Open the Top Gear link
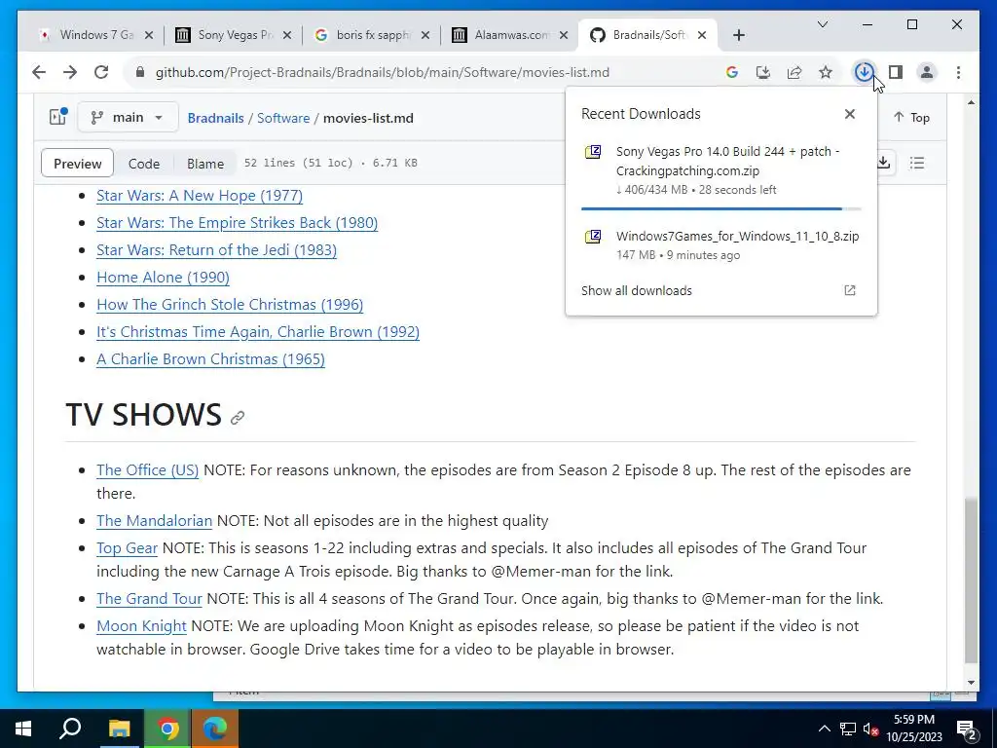The width and height of the screenshot is (997, 748). point(128,548)
